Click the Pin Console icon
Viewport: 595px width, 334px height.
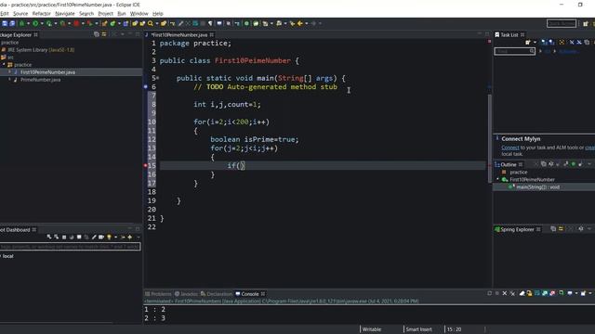[x=562, y=293]
